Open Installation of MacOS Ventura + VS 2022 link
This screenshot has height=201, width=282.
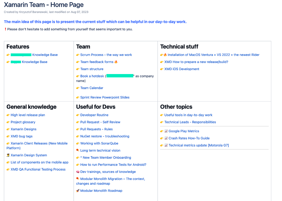(213, 55)
